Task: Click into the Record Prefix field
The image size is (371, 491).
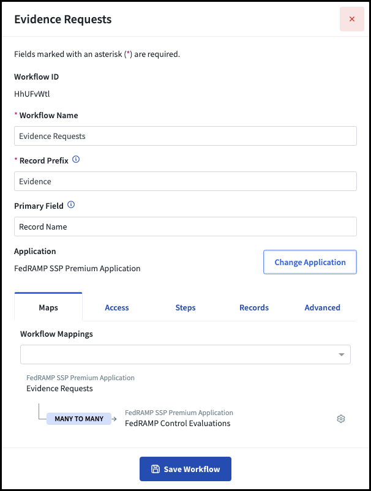Action: pyautogui.click(x=185, y=181)
